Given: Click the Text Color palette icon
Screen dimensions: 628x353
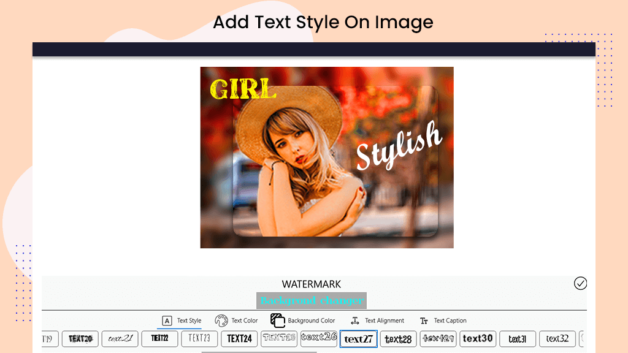Looking at the screenshot, I should pos(221,321).
